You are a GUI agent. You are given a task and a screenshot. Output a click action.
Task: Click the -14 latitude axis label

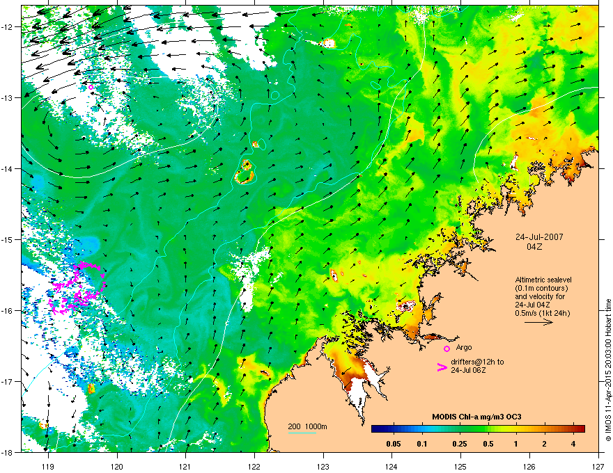(7, 168)
